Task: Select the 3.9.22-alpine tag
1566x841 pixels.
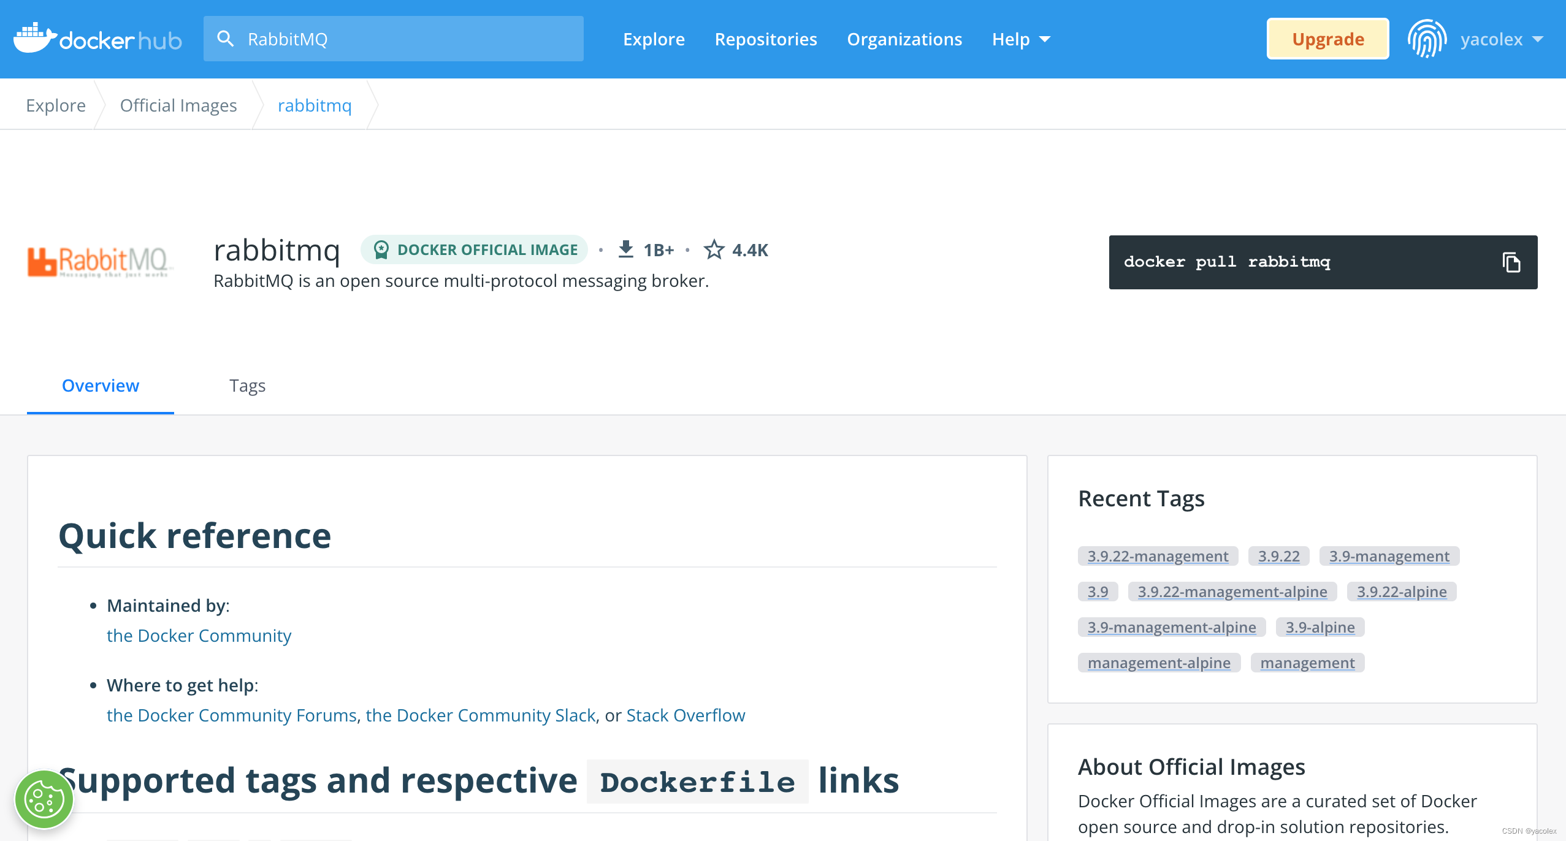Action: tap(1402, 592)
